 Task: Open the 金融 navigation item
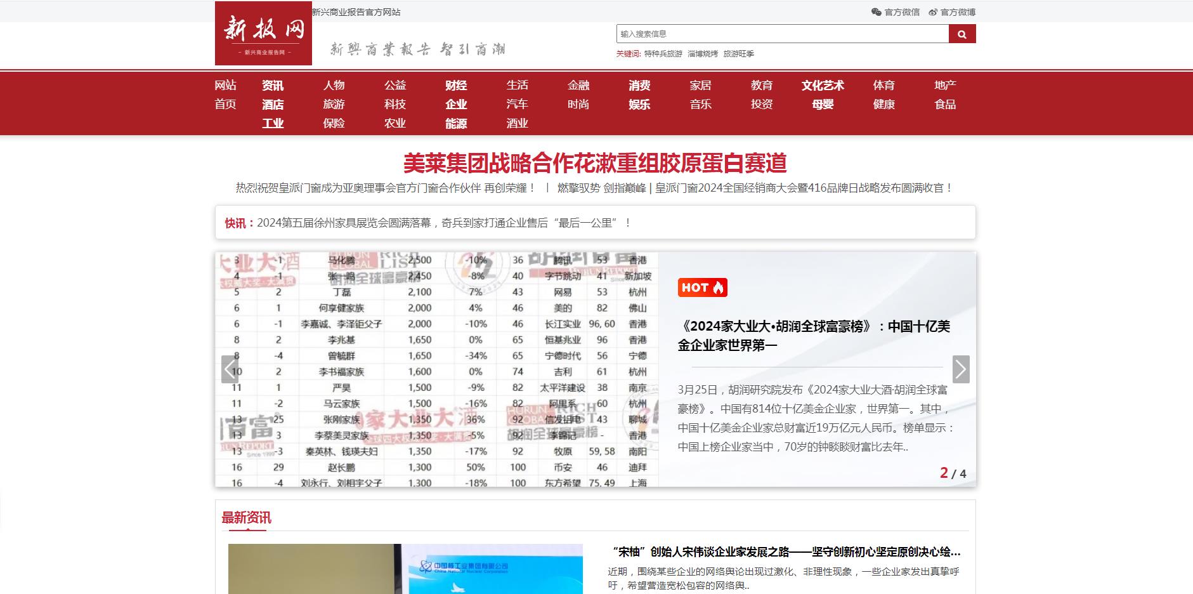578,86
